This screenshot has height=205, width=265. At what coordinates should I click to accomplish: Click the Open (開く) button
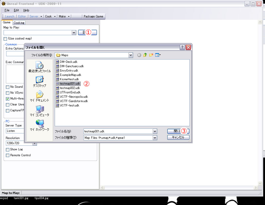pyautogui.click(x=178, y=131)
